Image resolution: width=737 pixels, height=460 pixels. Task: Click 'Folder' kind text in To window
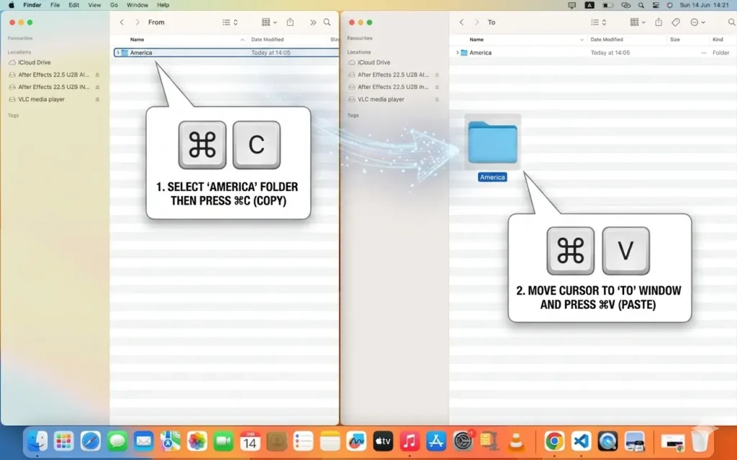[x=720, y=52]
